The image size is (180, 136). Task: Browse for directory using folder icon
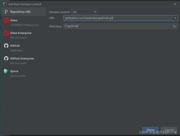(x=175, y=26)
